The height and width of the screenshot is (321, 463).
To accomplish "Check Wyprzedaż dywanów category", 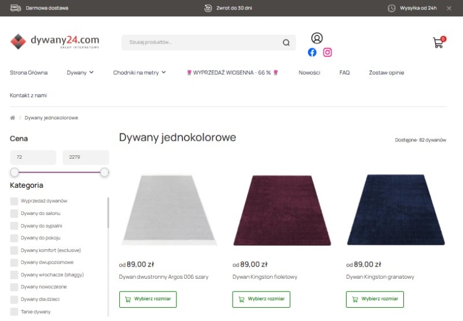I will 14,201.
